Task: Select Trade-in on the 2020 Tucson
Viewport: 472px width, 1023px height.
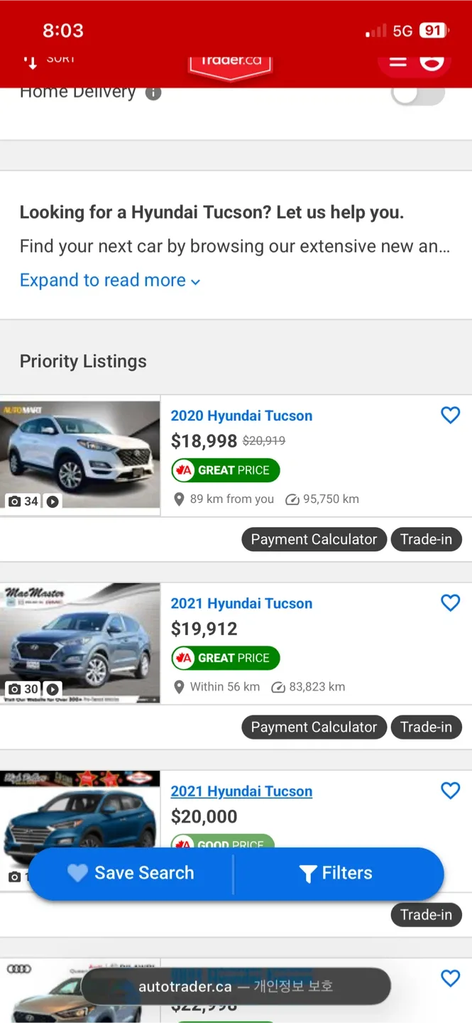Action: (x=426, y=539)
